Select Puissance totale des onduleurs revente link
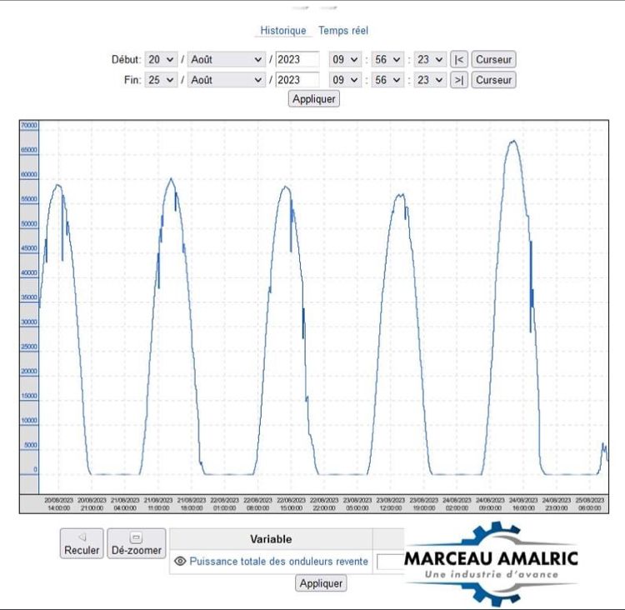 pyautogui.click(x=278, y=562)
